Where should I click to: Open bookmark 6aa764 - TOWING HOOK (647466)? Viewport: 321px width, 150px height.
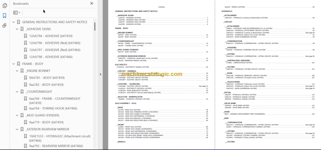pos(53,108)
